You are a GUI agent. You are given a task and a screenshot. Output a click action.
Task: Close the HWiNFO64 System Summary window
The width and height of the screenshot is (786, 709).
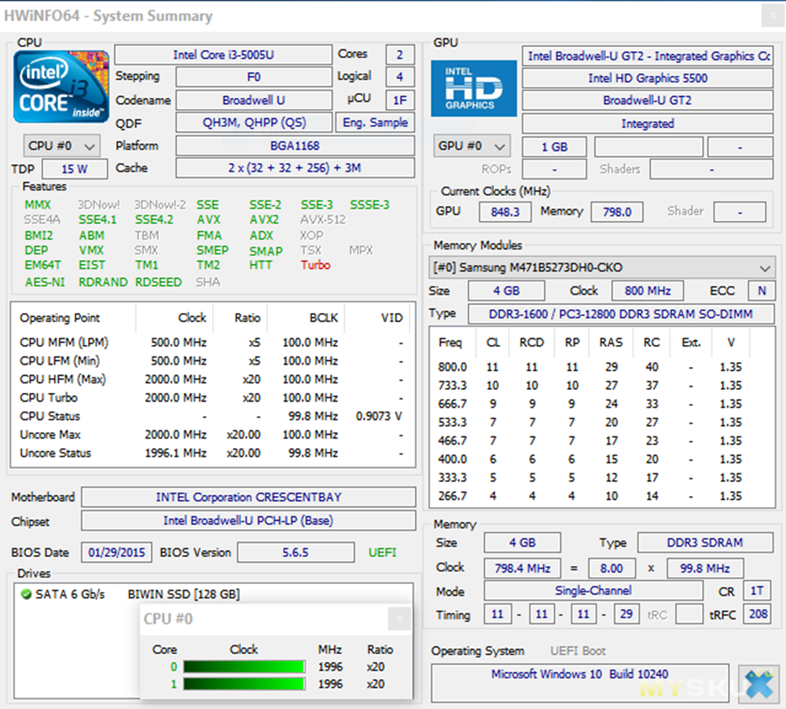click(771, 16)
